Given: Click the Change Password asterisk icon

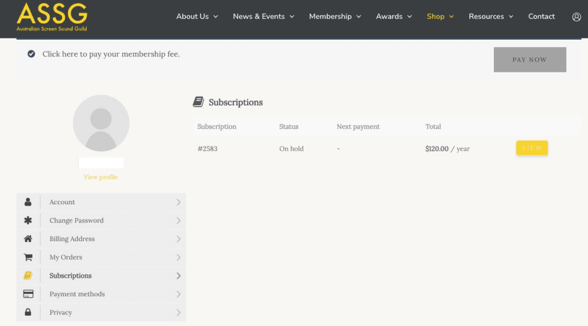Looking at the screenshot, I should click(28, 220).
